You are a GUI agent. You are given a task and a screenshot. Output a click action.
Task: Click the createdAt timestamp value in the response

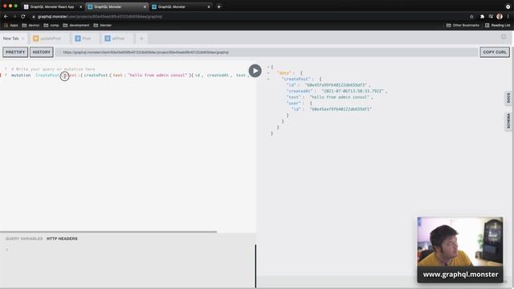click(x=353, y=91)
